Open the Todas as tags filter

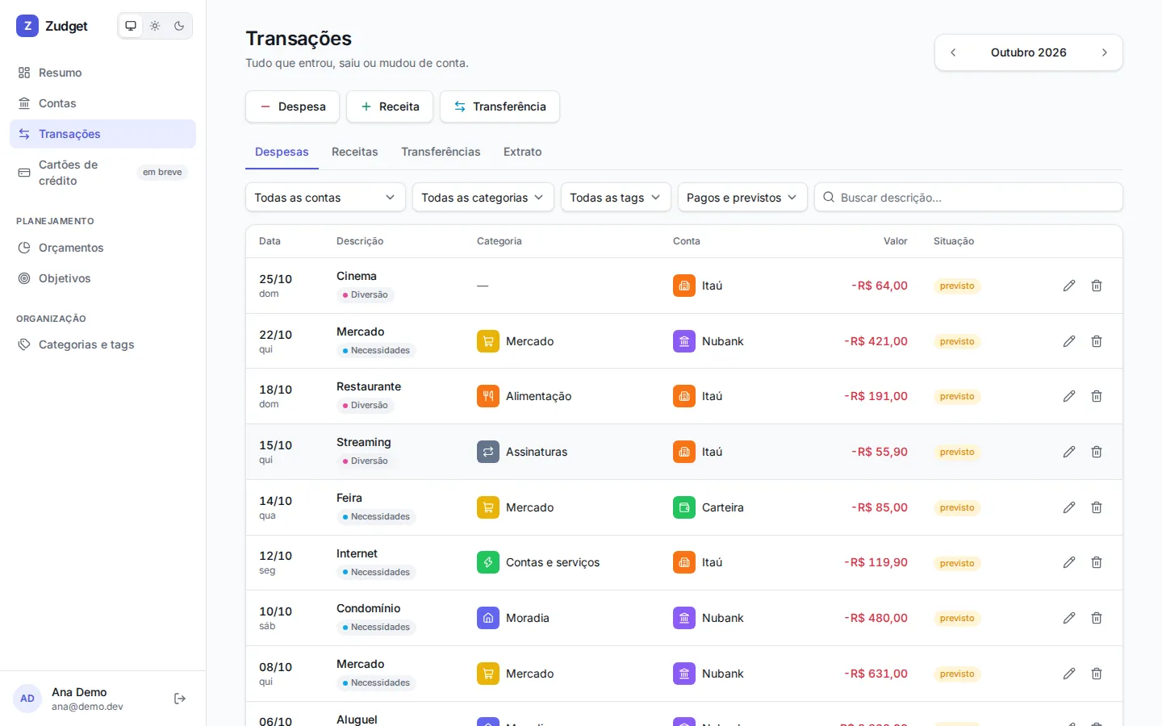click(x=616, y=198)
